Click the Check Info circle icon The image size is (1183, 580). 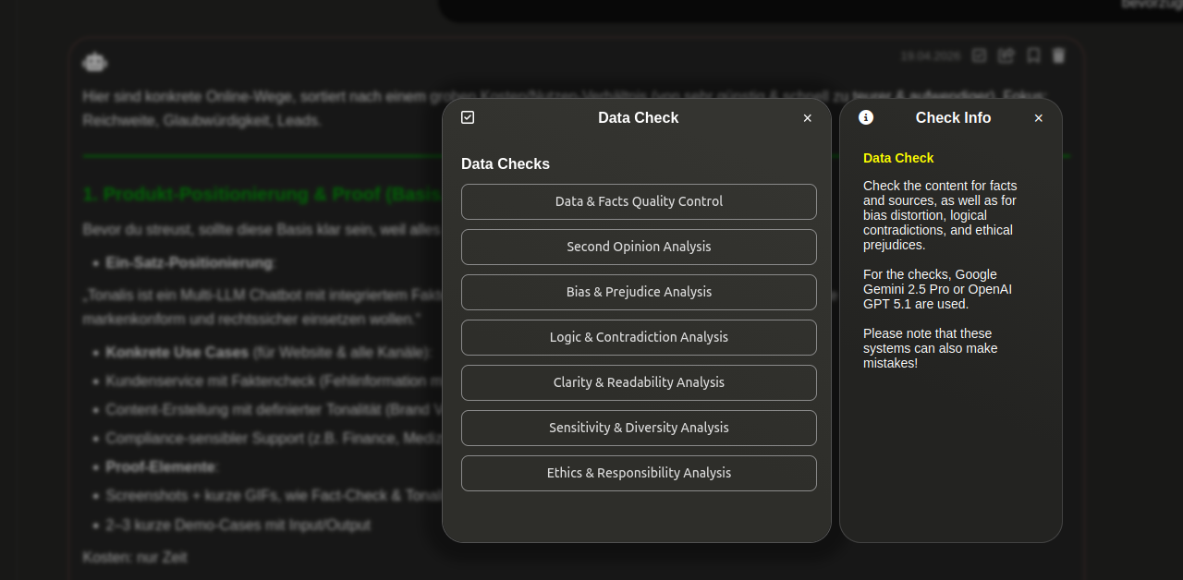point(866,117)
